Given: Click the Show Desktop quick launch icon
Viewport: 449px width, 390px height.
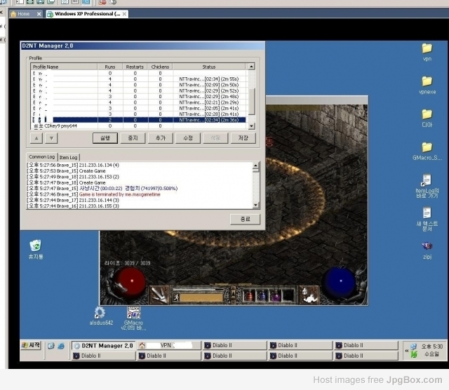Looking at the screenshot, I should pyautogui.click(x=51, y=346).
